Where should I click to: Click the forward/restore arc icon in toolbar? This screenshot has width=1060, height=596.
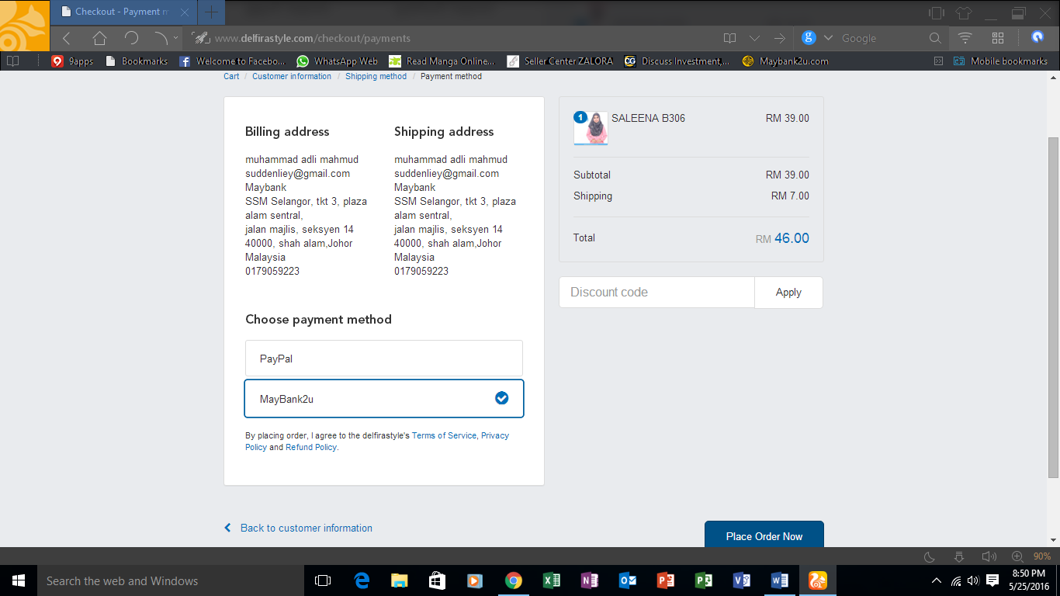[160, 38]
